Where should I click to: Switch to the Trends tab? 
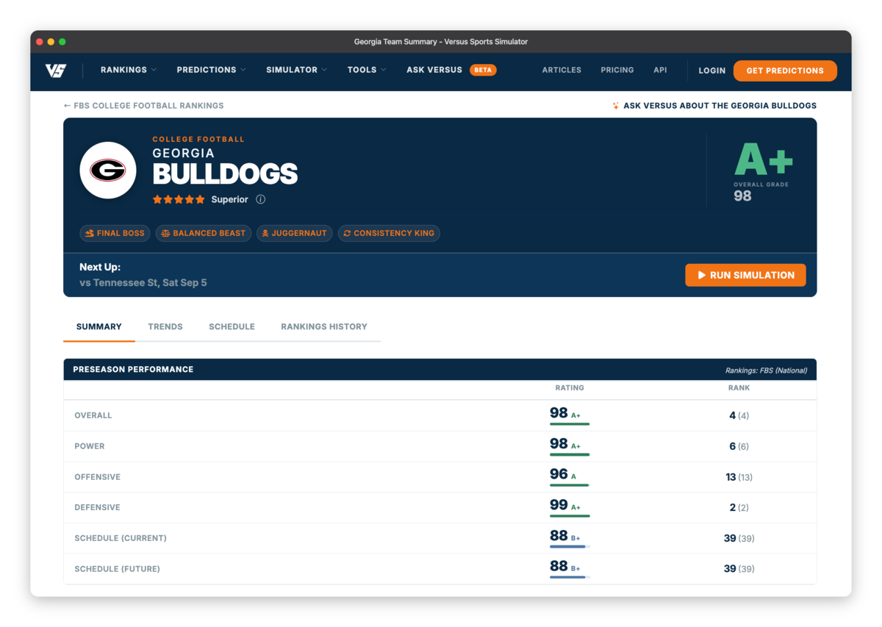(165, 326)
